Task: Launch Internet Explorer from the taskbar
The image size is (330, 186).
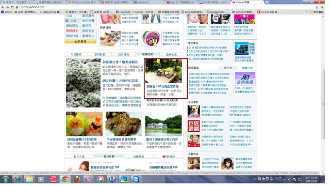Action: point(17,179)
